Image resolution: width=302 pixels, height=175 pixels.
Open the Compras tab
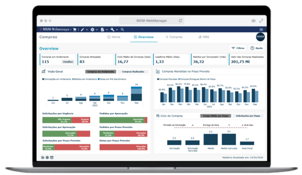click(x=174, y=37)
